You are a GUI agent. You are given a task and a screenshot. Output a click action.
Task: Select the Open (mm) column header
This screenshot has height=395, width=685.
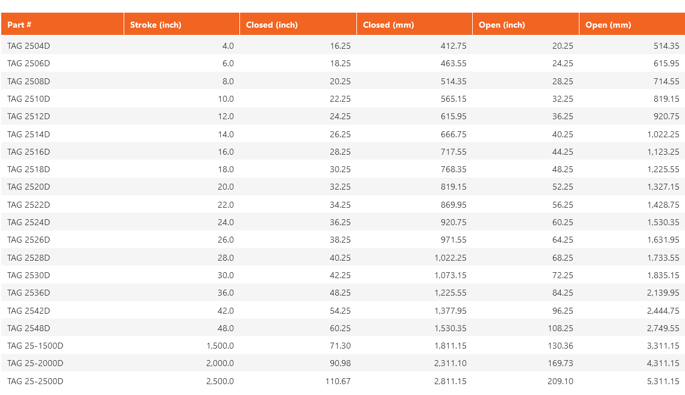click(x=608, y=25)
